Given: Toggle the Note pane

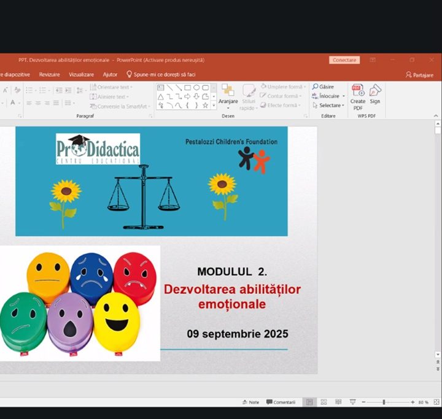Looking at the screenshot, I should point(250,402).
